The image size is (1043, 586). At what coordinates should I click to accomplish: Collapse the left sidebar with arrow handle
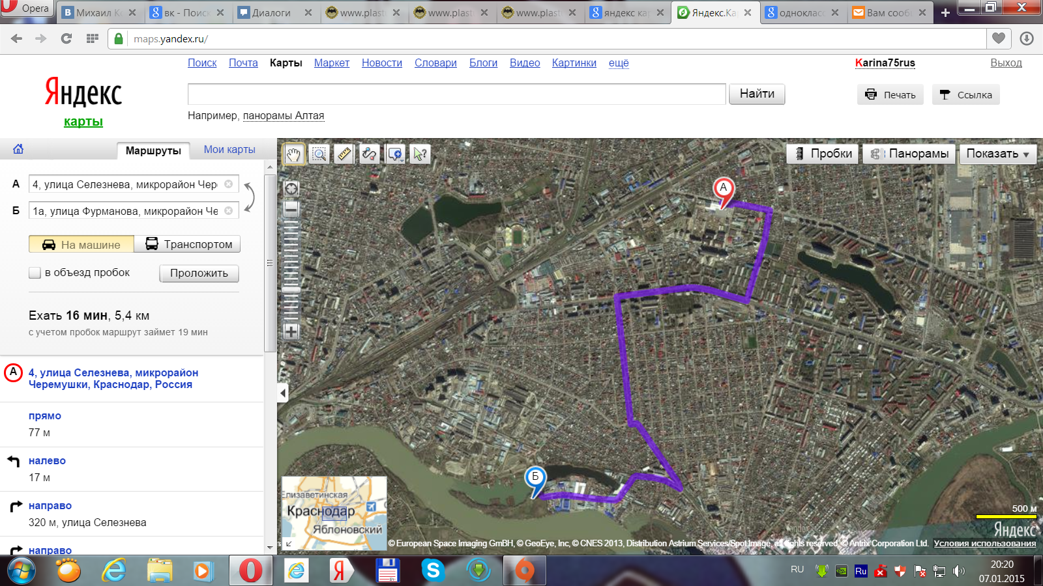tap(283, 393)
